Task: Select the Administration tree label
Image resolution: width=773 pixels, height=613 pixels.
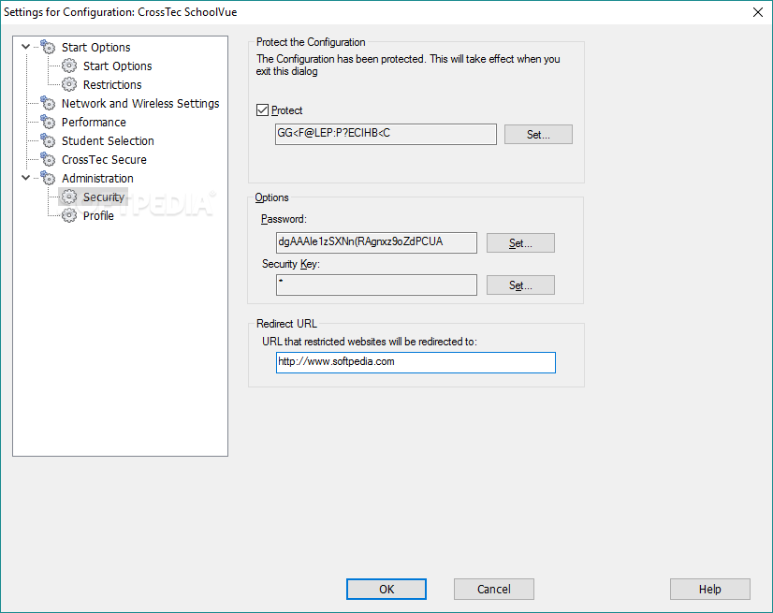Action: [x=97, y=179]
